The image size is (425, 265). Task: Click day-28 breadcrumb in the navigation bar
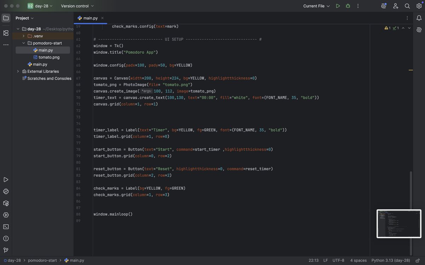tap(12, 260)
